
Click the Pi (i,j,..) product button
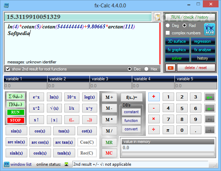15,104
